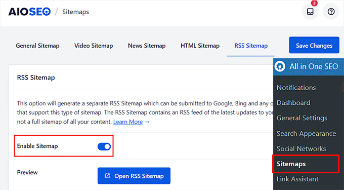This screenshot has height=190, width=344.
Task: Click the RSS Sitemap section heading
Action: pyautogui.click(x=36, y=78)
